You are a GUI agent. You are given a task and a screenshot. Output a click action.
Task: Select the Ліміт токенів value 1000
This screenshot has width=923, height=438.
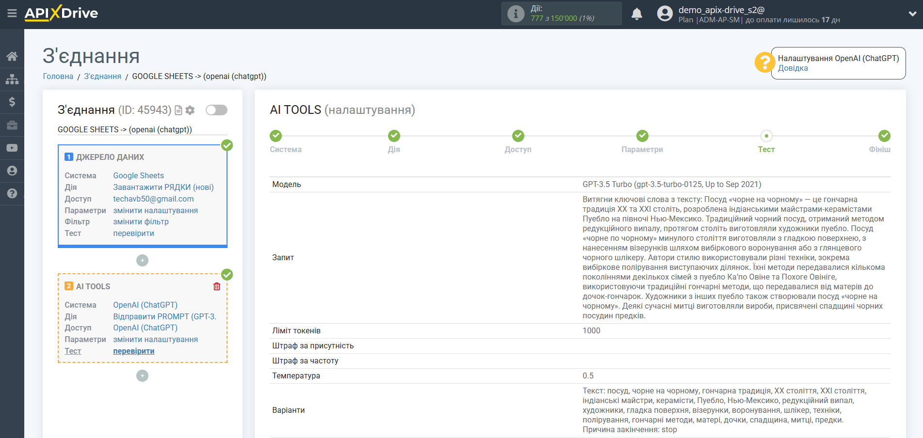point(591,331)
